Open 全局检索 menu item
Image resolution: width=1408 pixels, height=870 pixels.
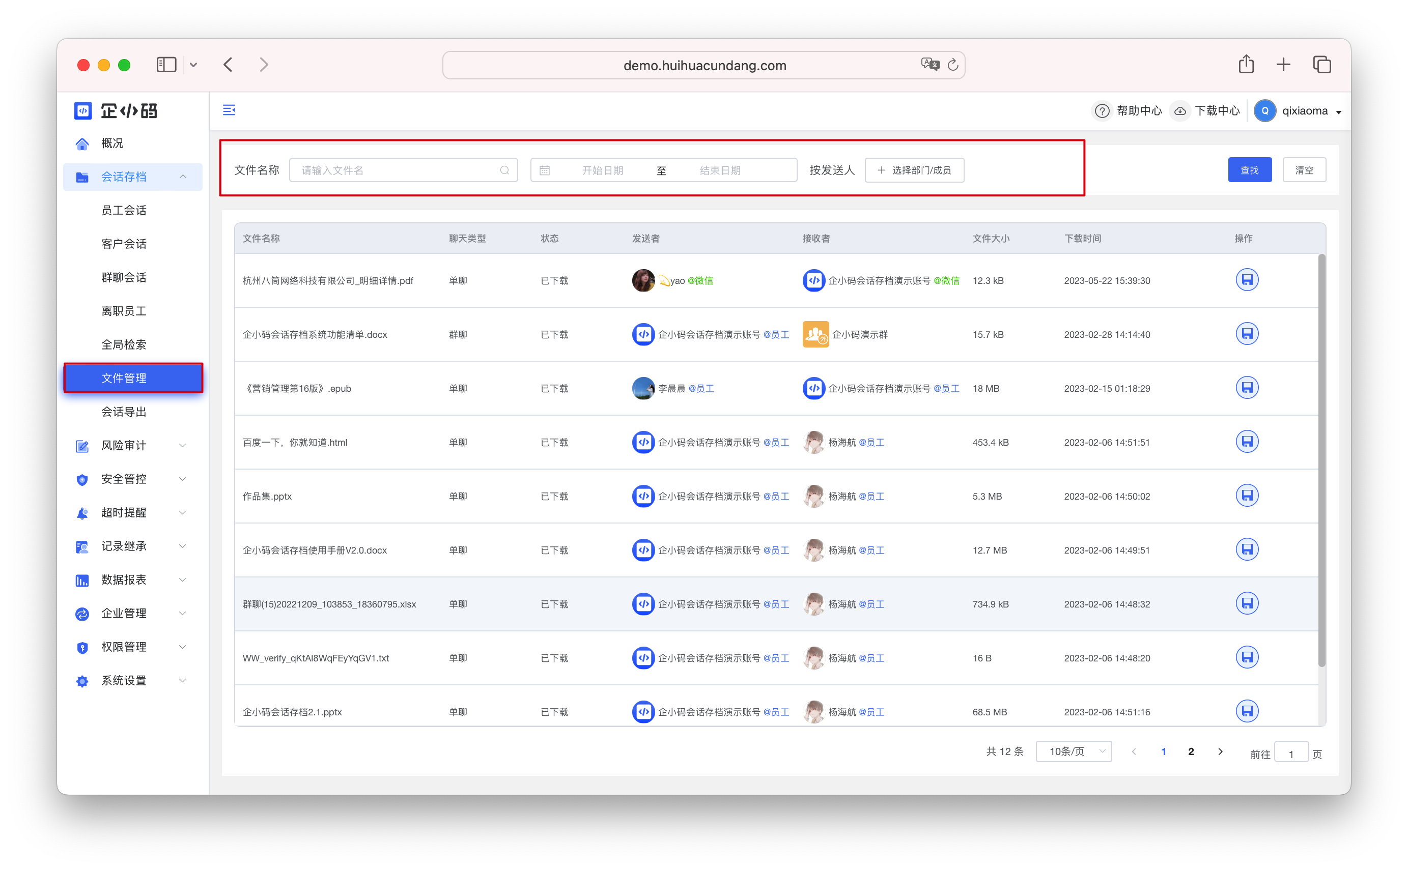[124, 344]
